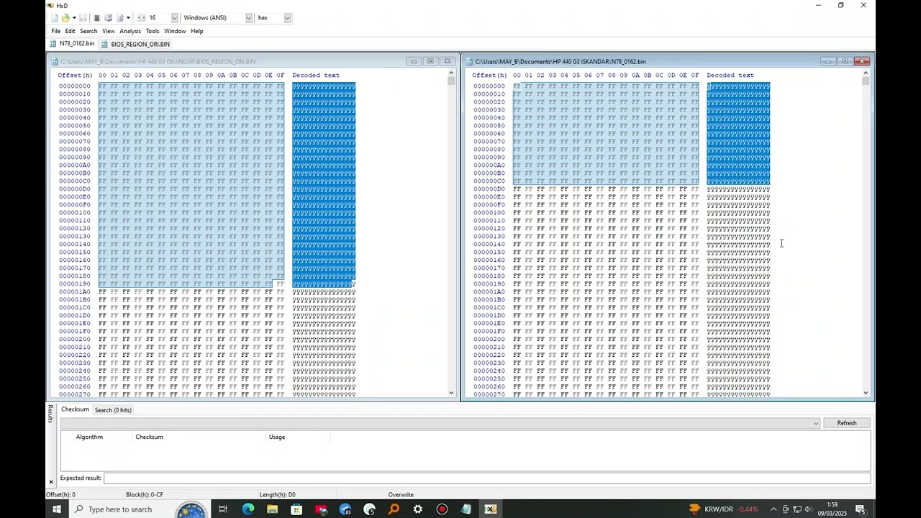Click the Checksum column header

(149, 437)
